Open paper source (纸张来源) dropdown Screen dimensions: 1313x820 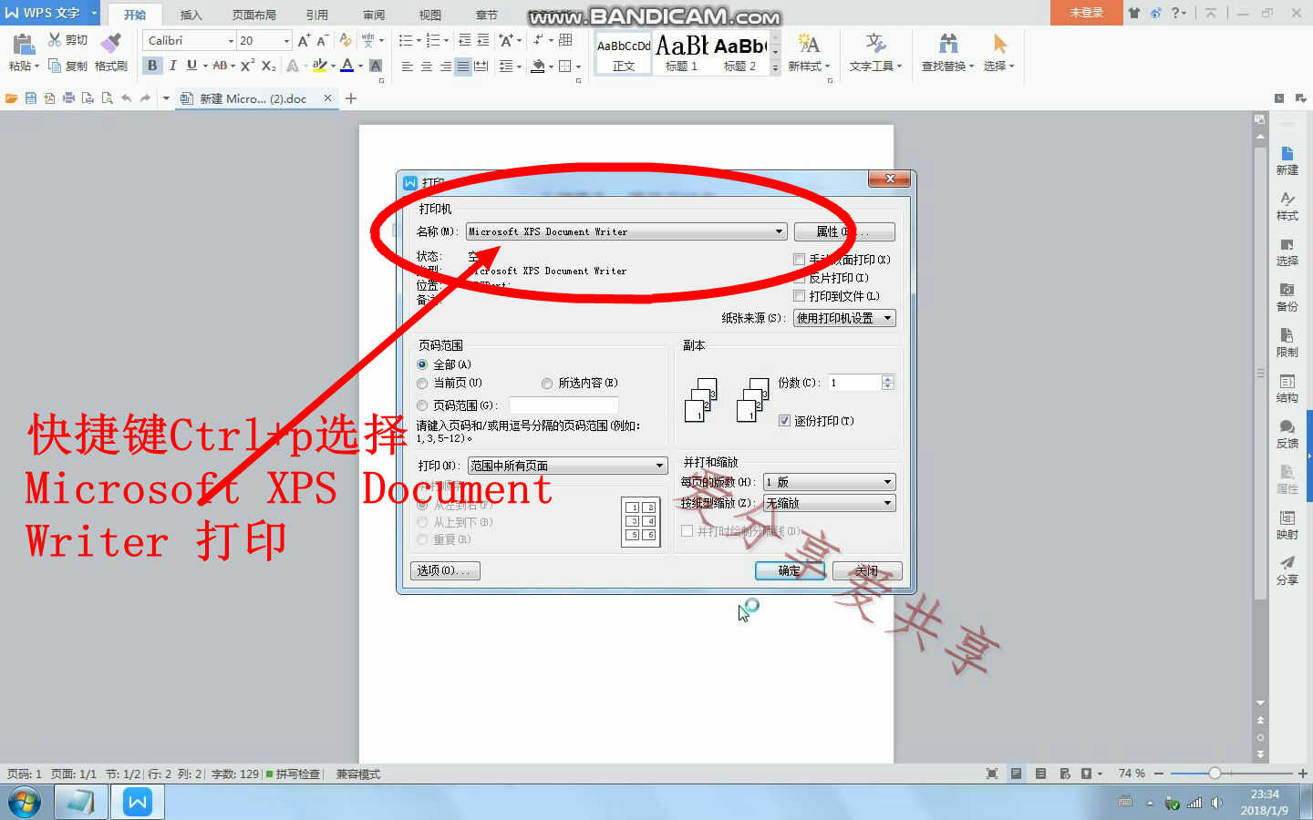coord(844,318)
